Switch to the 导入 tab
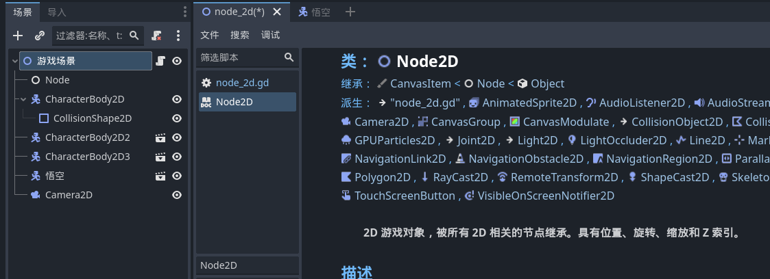The image size is (770, 279). (x=57, y=12)
